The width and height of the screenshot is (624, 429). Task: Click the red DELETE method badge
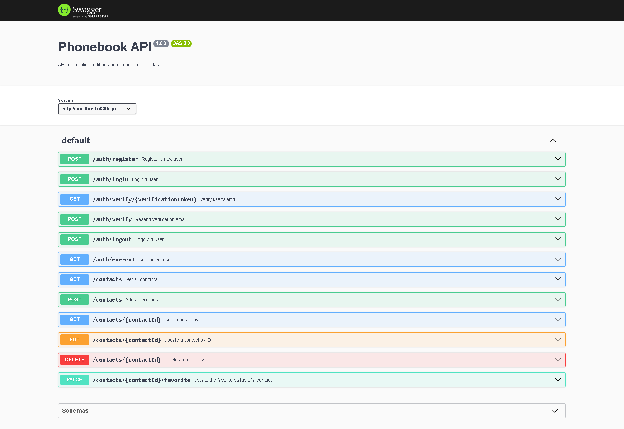[x=74, y=360]
